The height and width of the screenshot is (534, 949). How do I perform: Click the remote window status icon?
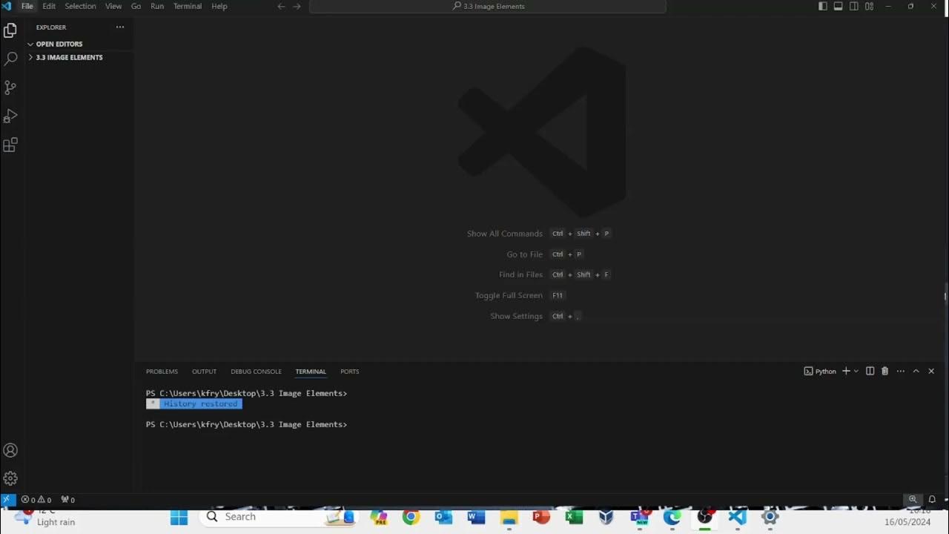click(x=7, y=500)
